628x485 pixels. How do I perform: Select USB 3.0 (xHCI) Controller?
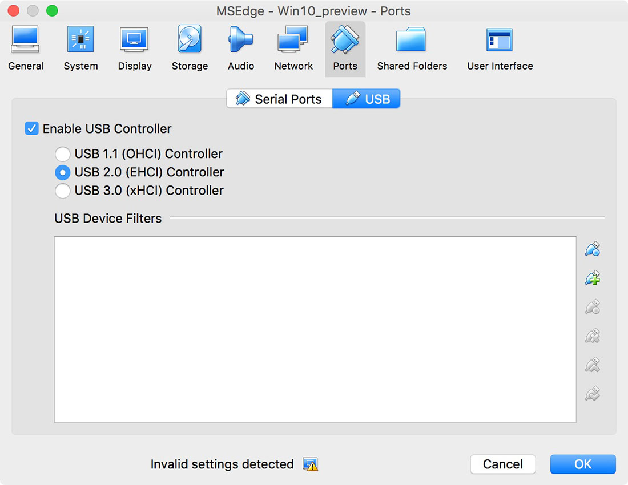tap(62, 191)
